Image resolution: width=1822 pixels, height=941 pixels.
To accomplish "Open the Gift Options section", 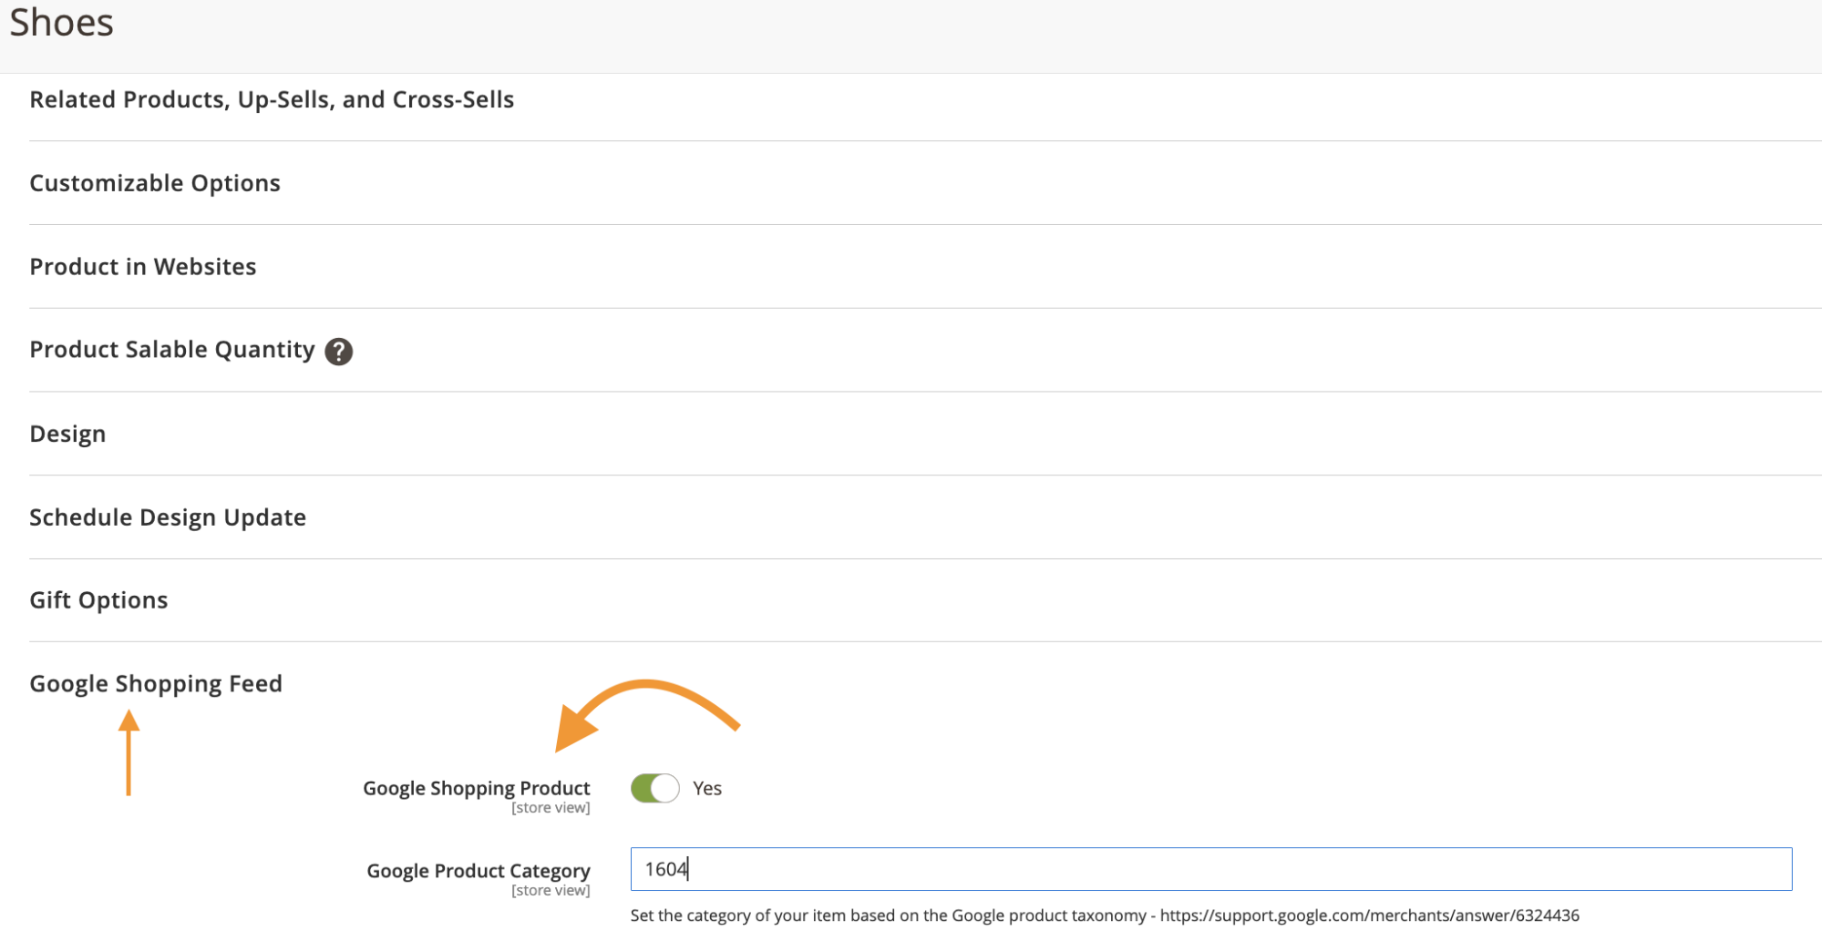I will click(98, 599).
